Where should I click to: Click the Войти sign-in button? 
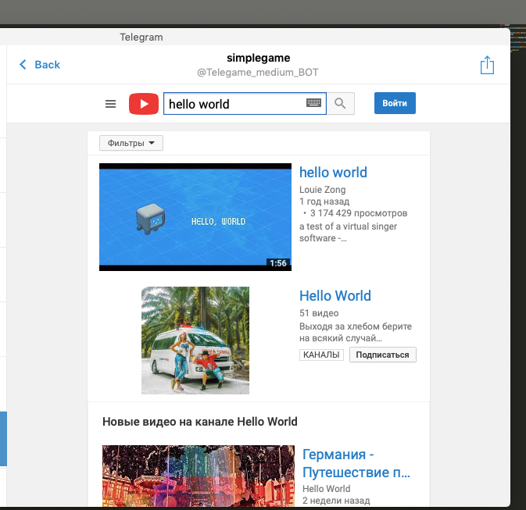point(395,103)
